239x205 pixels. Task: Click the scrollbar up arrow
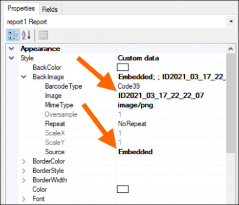(x=231, y=49)
